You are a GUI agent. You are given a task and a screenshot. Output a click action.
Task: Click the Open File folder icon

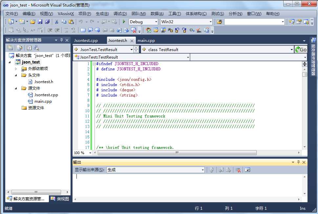pyautogui.click(x=33, y=22)
